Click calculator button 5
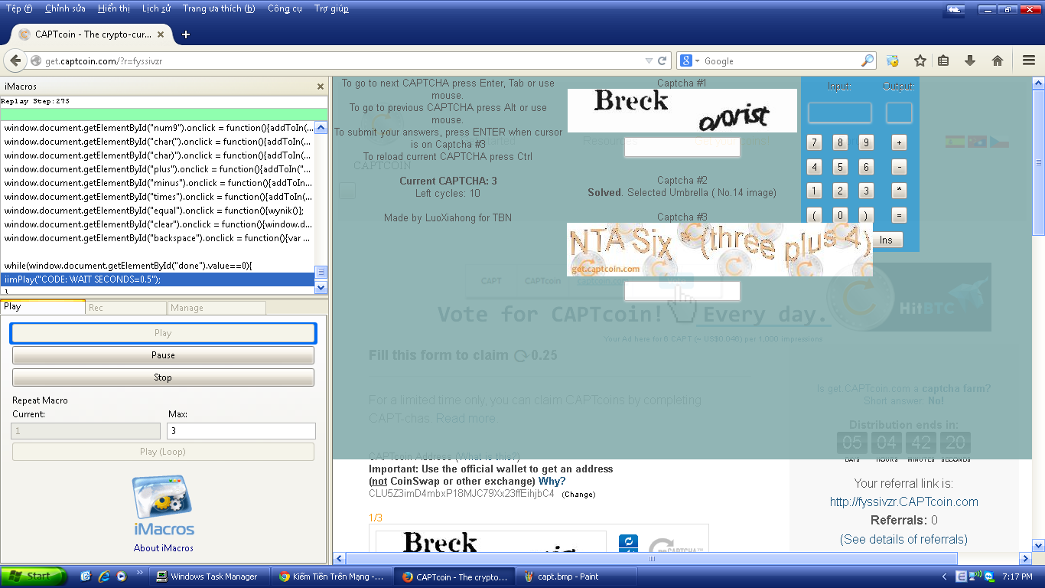The image size is (1045, 588). [x=840, y=167]
